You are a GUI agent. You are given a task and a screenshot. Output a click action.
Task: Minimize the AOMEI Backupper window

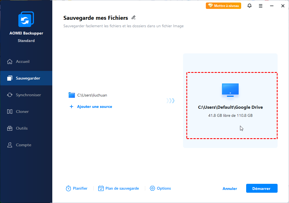272,6
